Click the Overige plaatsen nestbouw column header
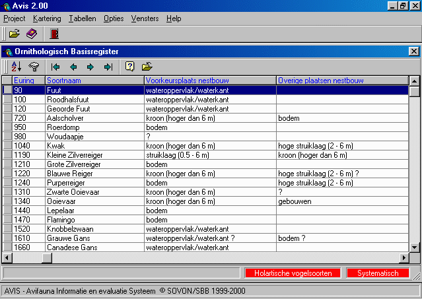 342,81
